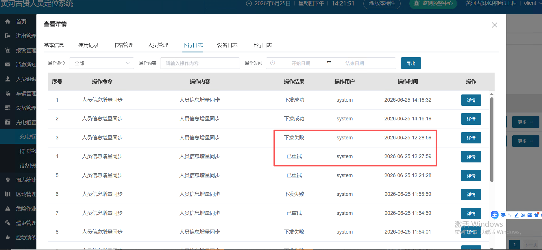The width and height of the screenshot is (542, 250).
Task: Open 详情 for the row at 14:16:32
Action: pyautogui.click(x=471, y=100)
